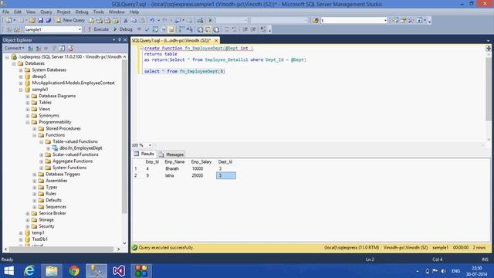Click the Refresh icon in Object Explorer toolbar

coord(62,48)
